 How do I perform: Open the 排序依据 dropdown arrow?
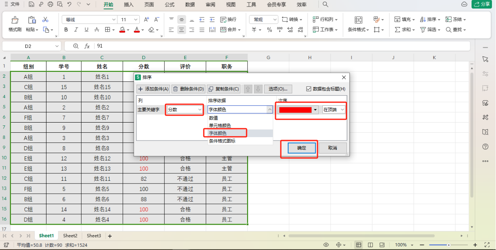click(270, 110)
